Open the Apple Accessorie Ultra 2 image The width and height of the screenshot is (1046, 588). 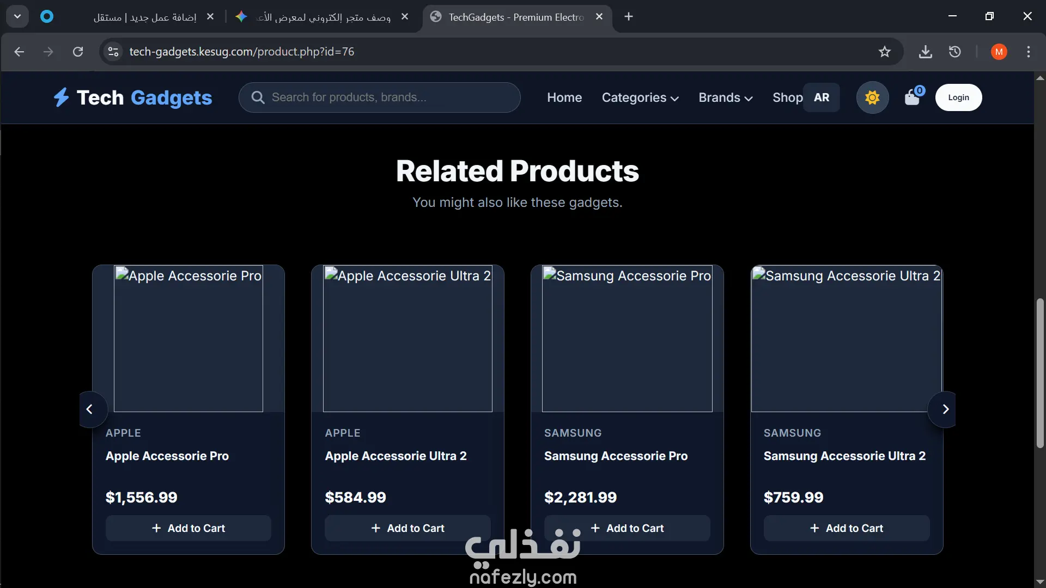tap(408, 339)
